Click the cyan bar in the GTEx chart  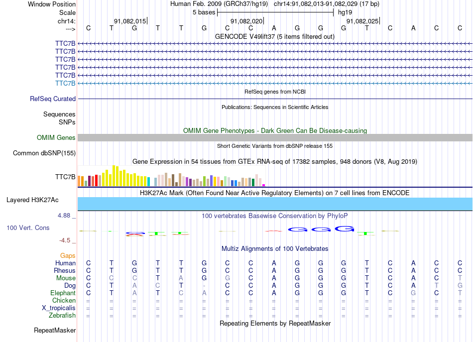coord(148,182)
